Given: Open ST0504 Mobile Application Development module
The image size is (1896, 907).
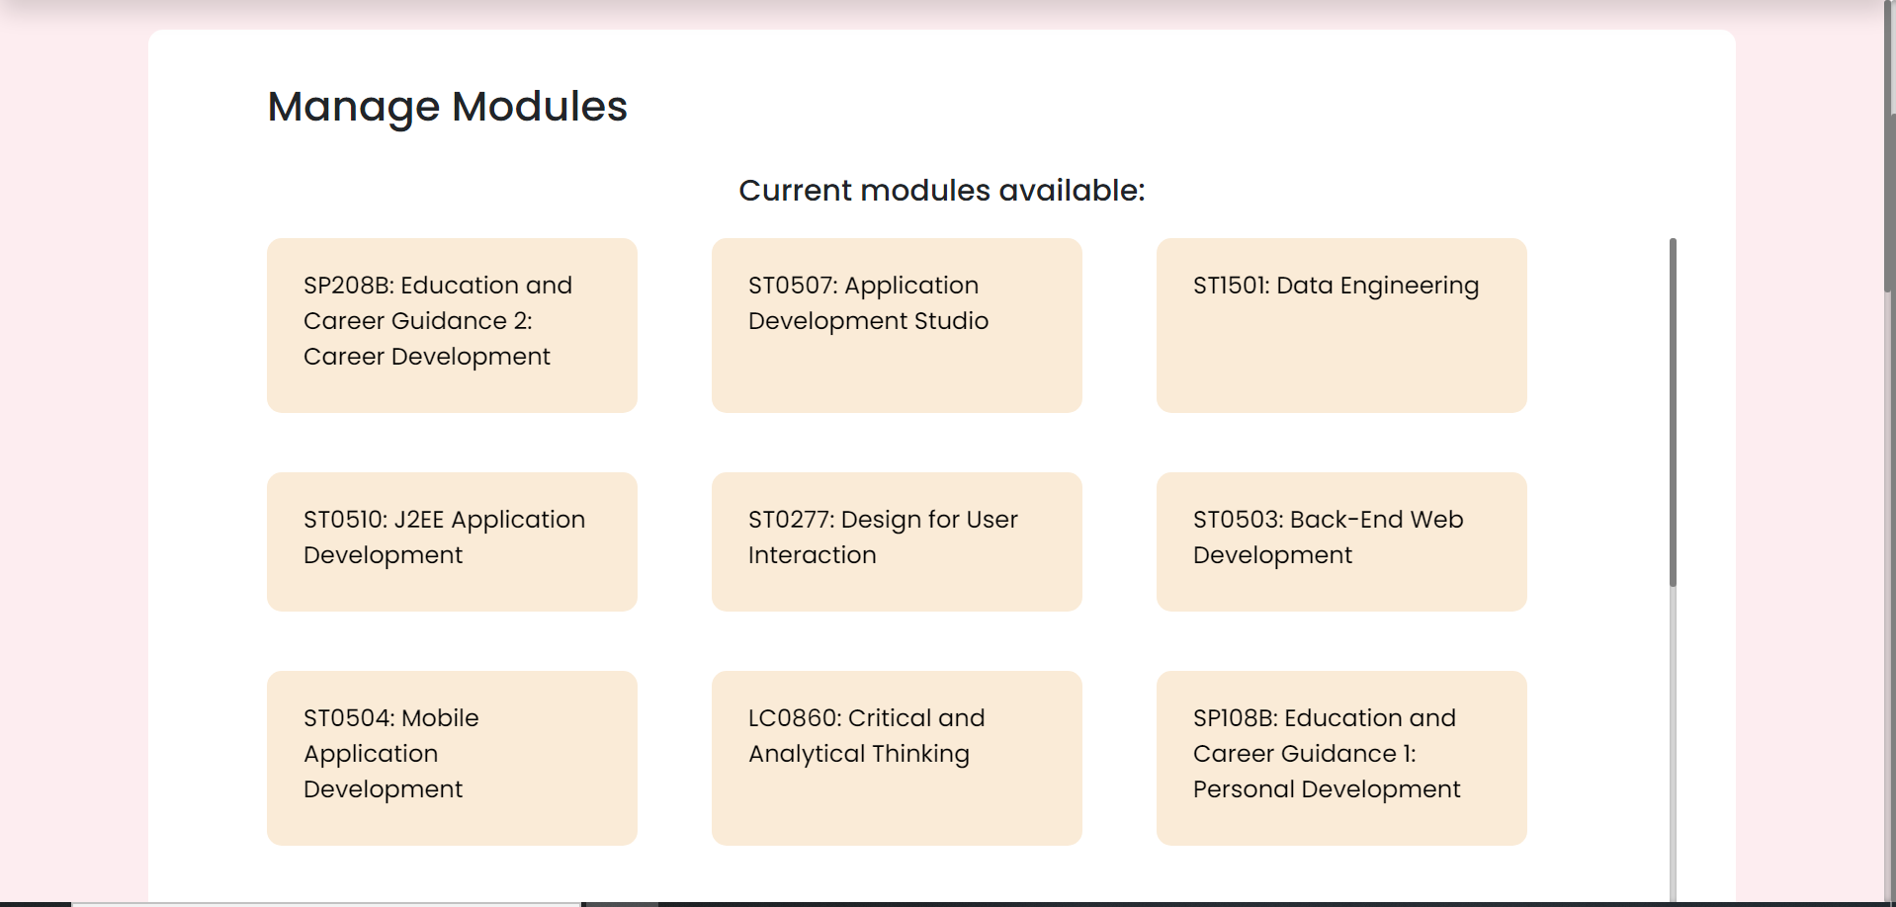Looking at the screenshot, I should point(452,758).
